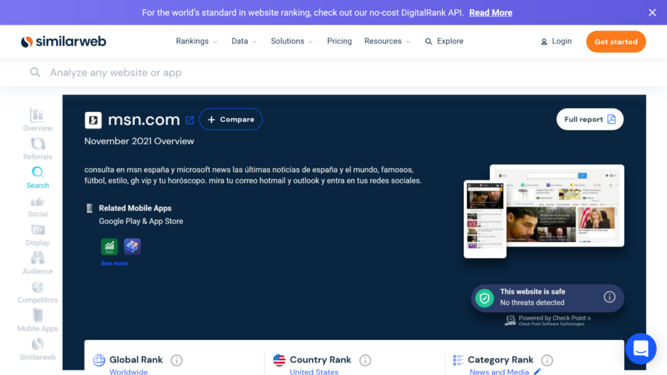Open Explore search in navigation
The height and width of the screenshot is (375, 667).
point(444,41)
